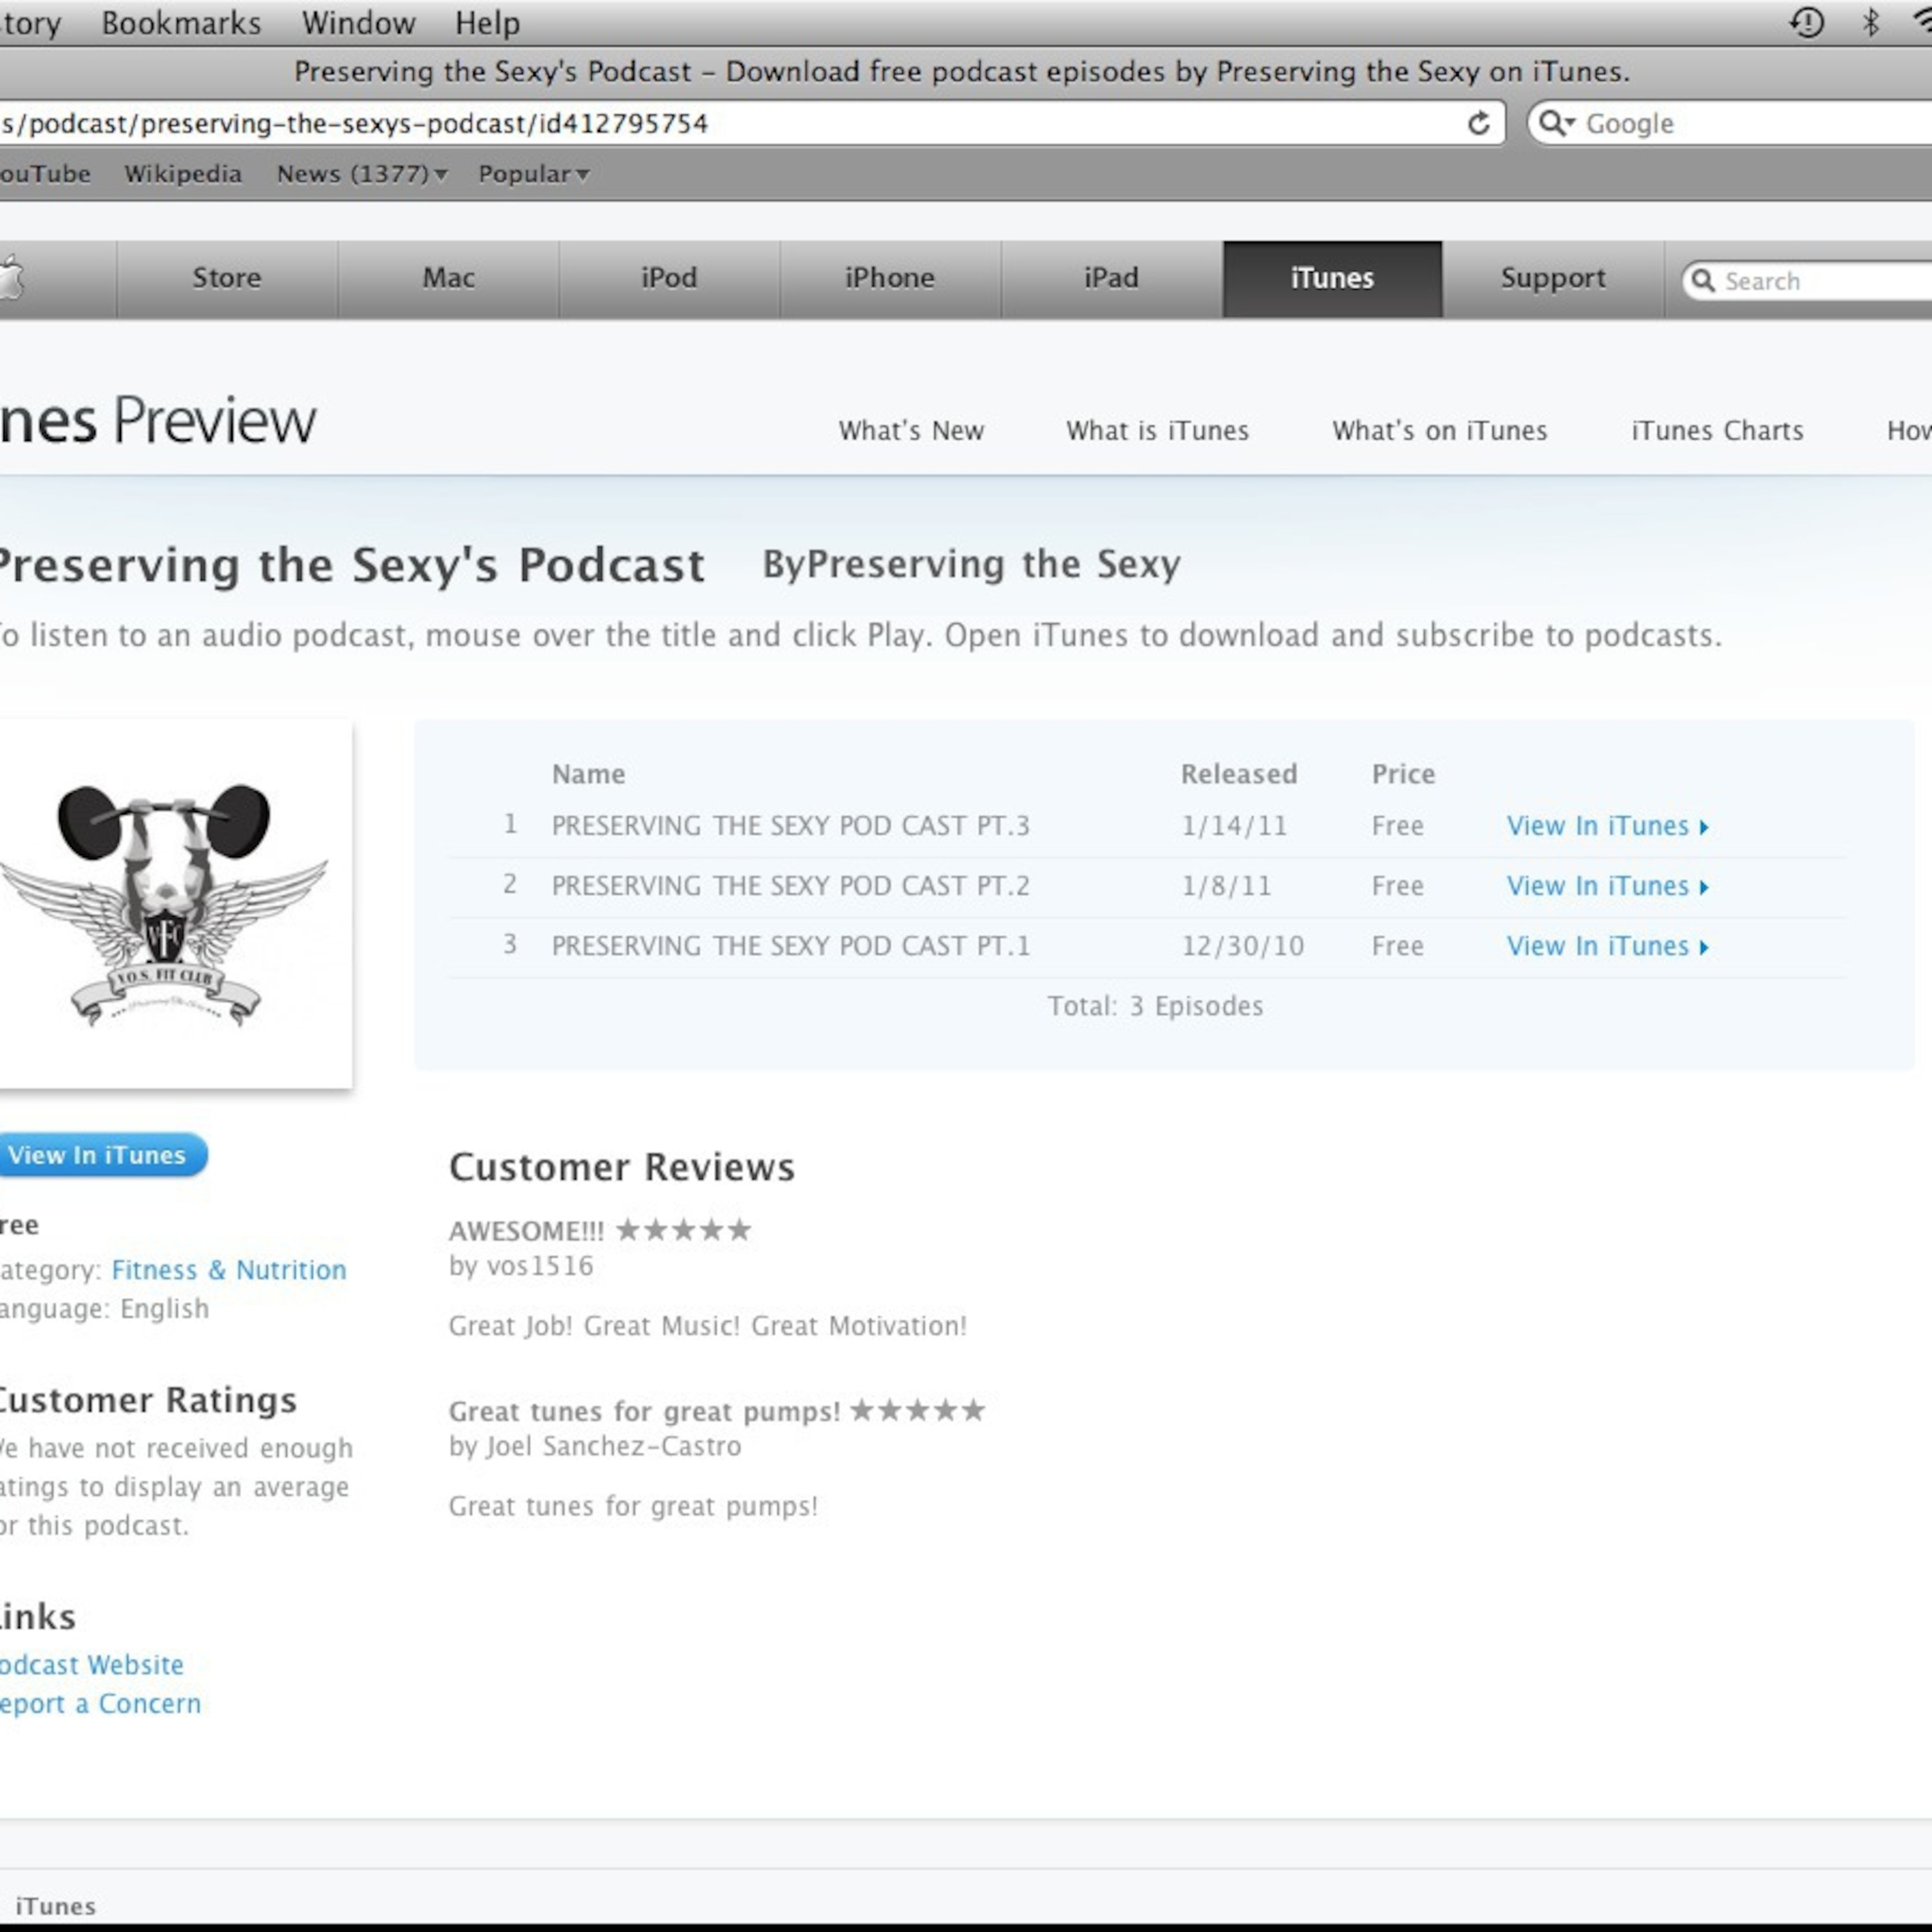
Task: Open the What's New link
Action: pos(911,431)
